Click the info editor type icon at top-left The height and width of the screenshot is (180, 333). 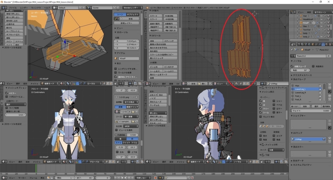click(x=4, y=8)
